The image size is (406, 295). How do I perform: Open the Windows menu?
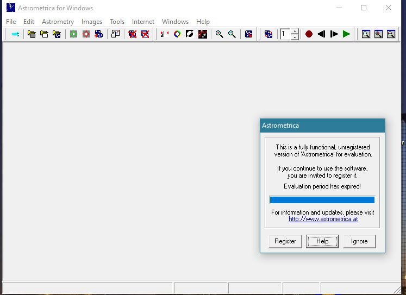[x=176, y=22]
